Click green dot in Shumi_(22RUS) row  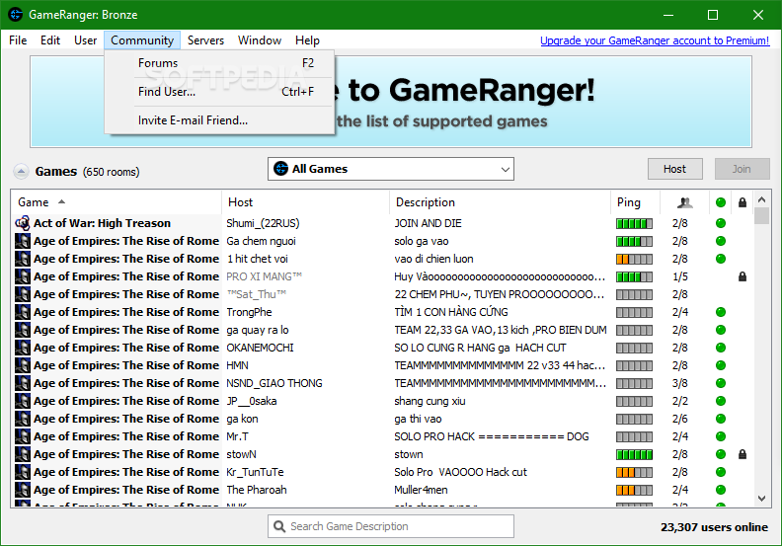pyautogui.click(x=720, y=223)
